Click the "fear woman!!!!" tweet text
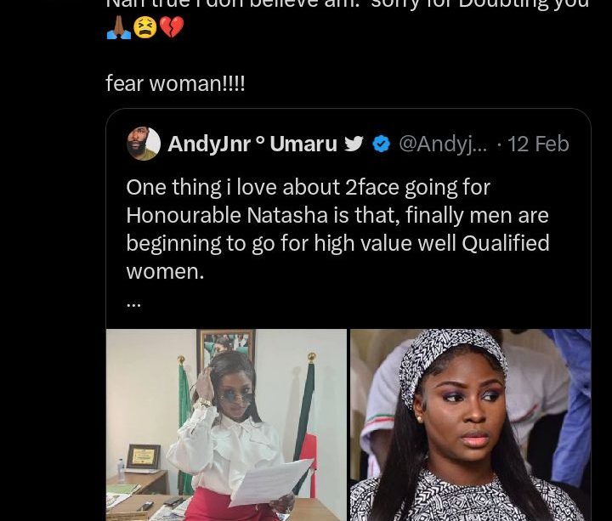This screenshot has width=612, height=521. 175,83
